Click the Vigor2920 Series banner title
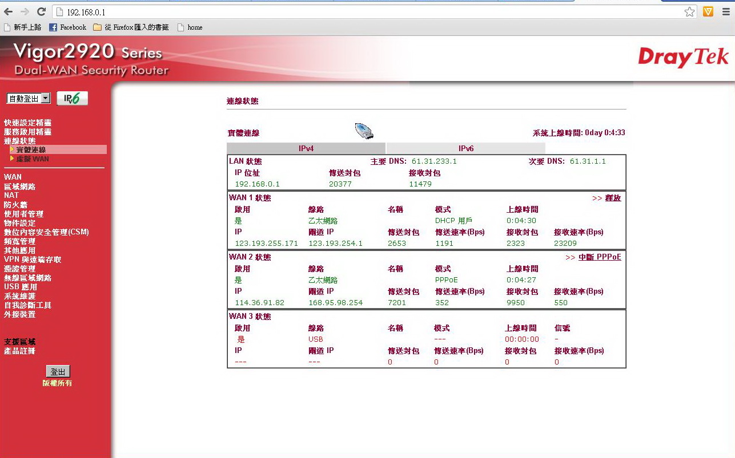735x458 pixels. 88,52
